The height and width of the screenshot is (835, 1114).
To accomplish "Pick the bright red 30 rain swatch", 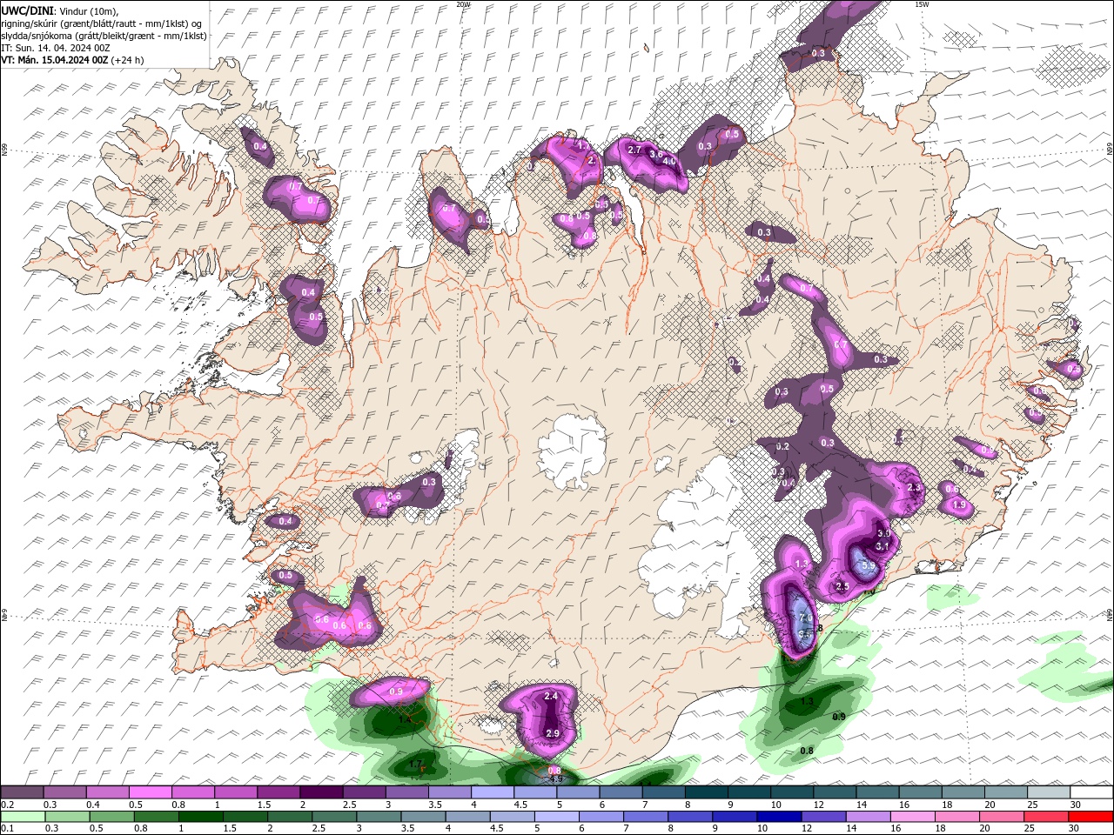I will tap(1091, 817).
